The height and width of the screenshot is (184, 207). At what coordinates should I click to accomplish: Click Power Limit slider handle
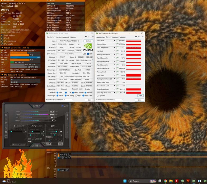click(x=57, y=132)
